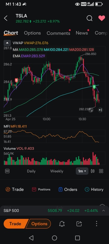
Task: Tap the TSLA ticker title
Action: (x=21, y=16)
